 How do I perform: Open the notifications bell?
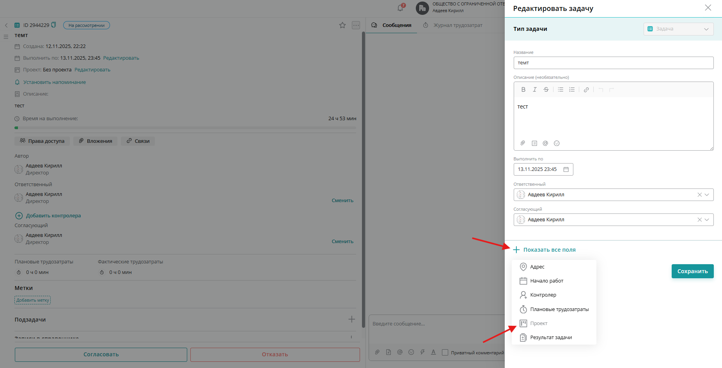coord(400,8)
